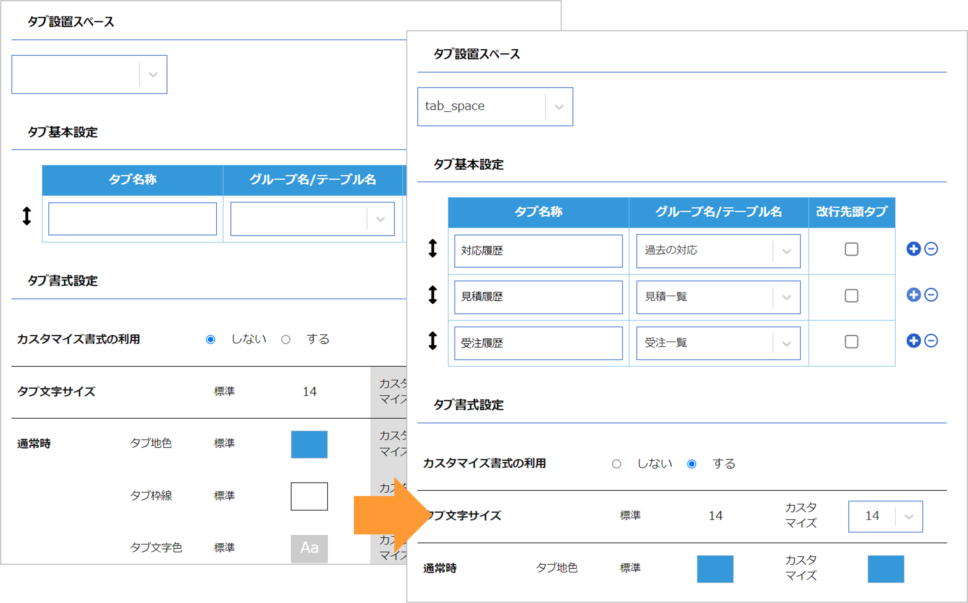Click タブ名称 column header in right panel

tap(538, 213)
